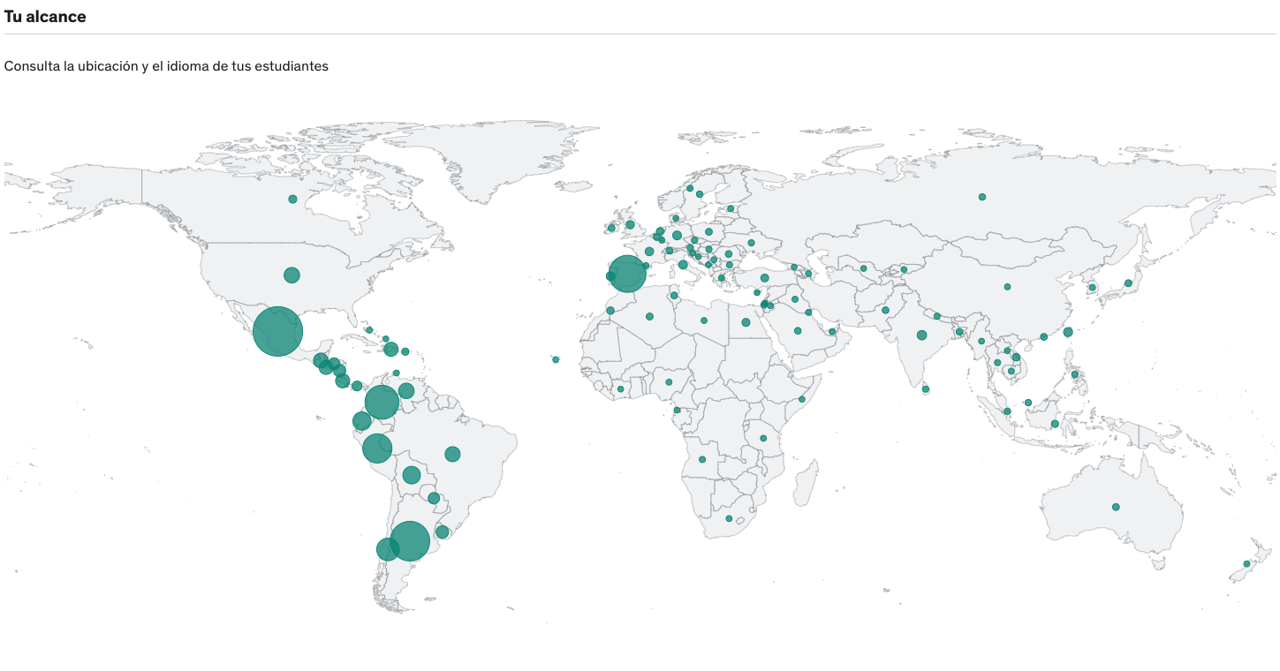Click the largest bubble over Mexico
This screenshot has height=671, width=1280.
coord(278,331)
